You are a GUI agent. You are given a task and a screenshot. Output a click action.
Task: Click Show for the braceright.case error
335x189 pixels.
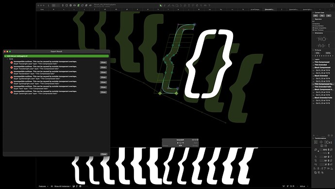tap(103, 62)
